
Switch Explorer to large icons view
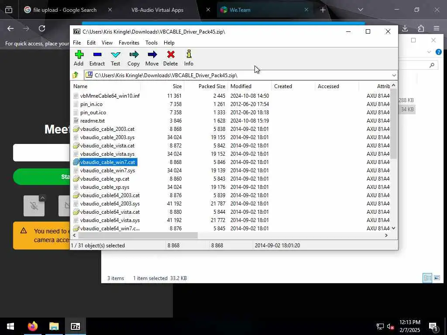pos(437,278)
